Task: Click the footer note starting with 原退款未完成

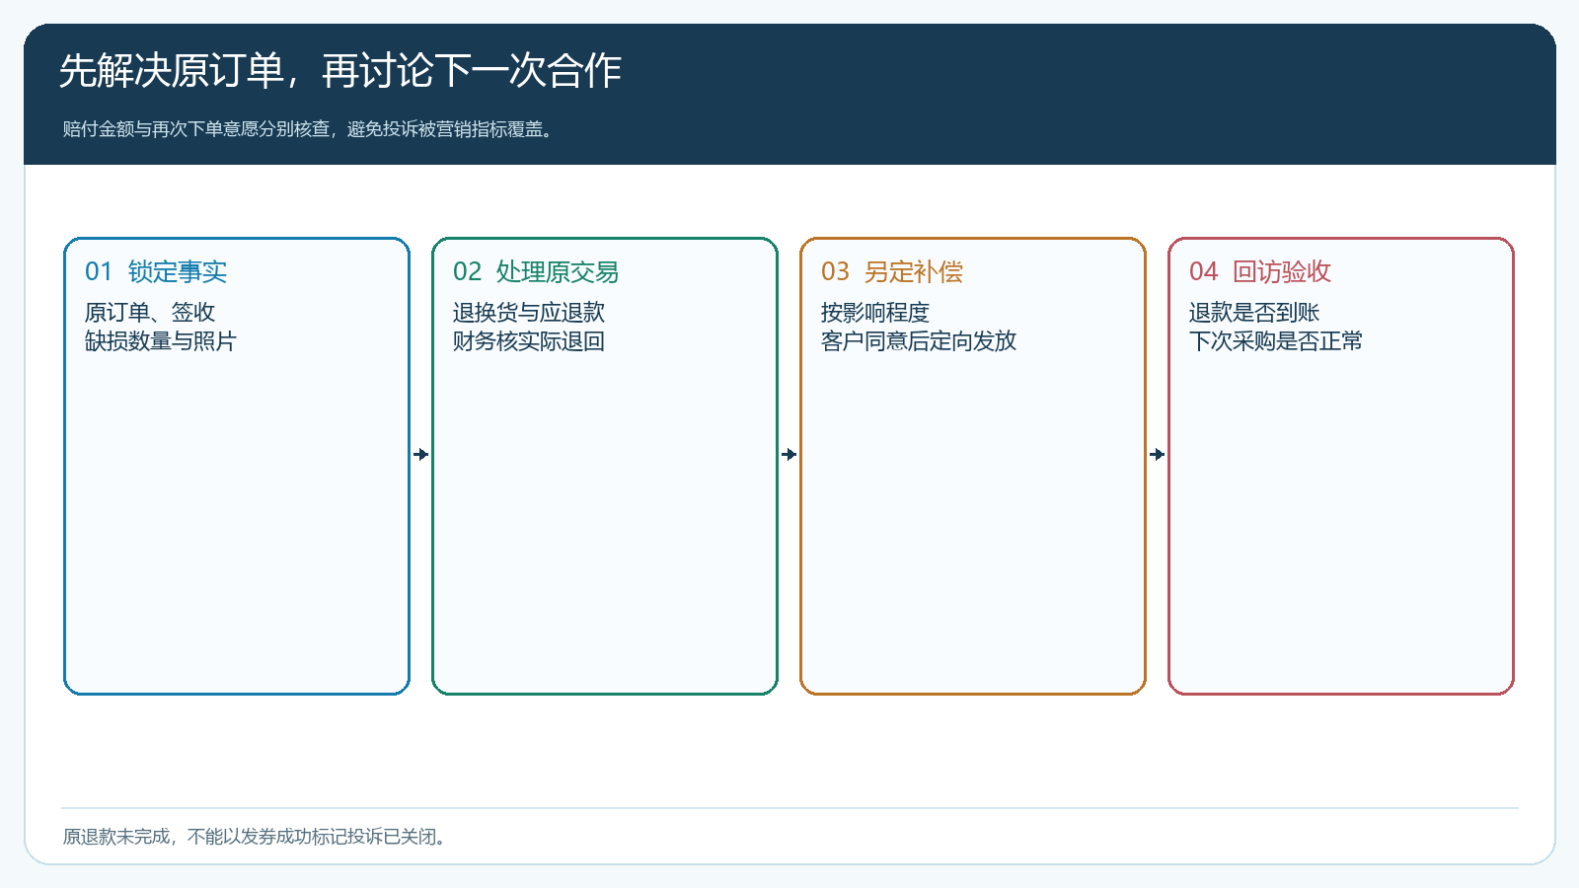Action: coord(257,837)
